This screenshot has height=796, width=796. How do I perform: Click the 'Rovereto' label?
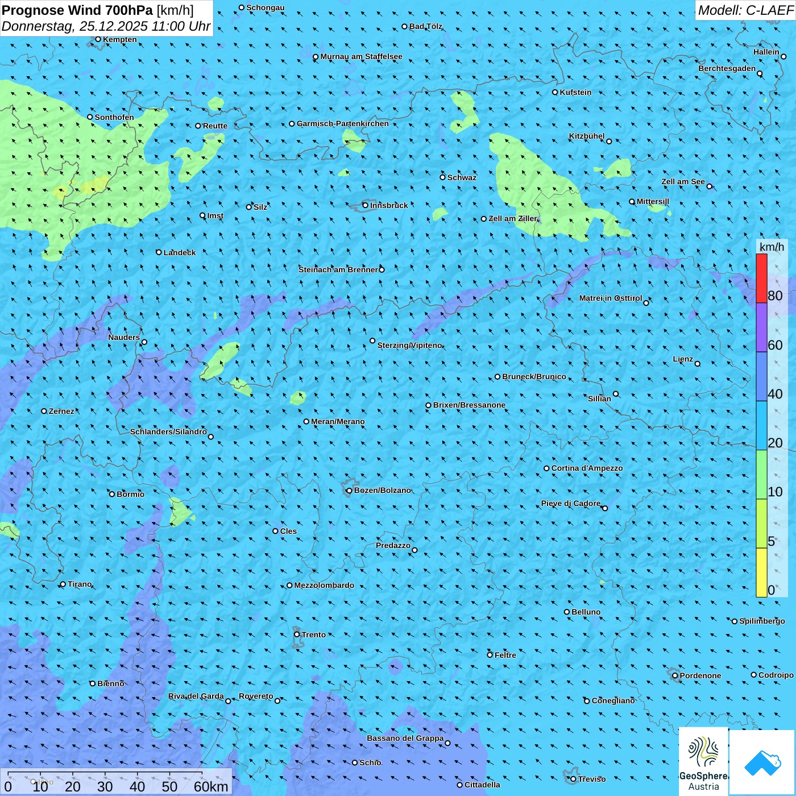256,696
